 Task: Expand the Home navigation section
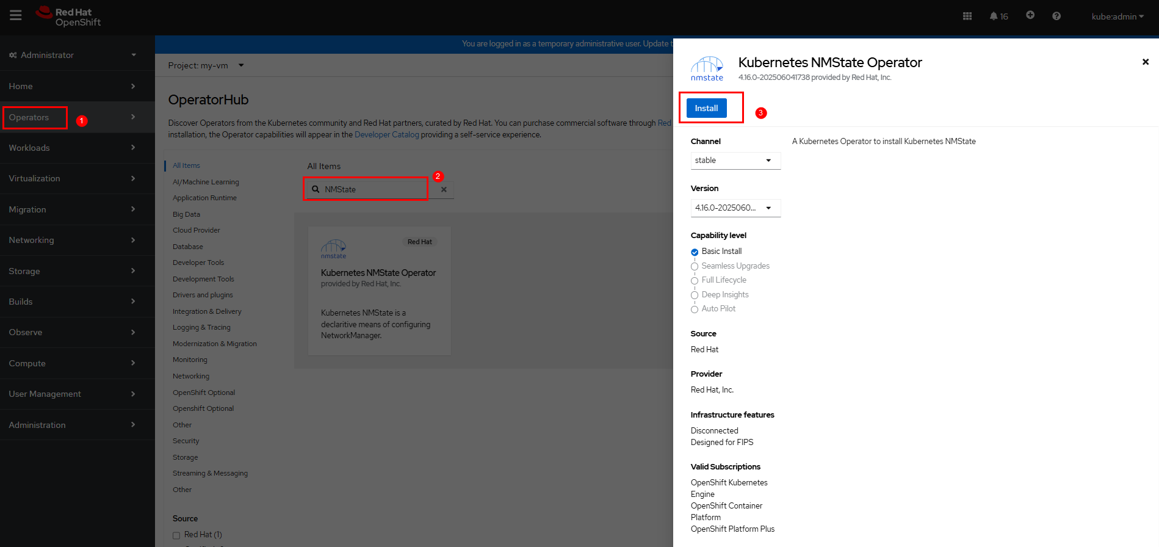tap(78, 86)
